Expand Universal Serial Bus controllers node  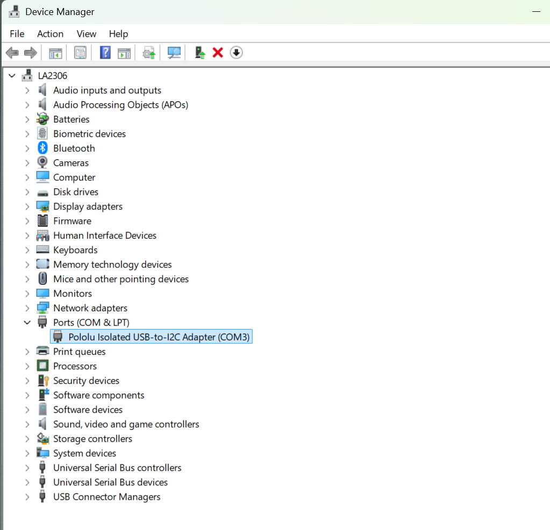point(27,468)
